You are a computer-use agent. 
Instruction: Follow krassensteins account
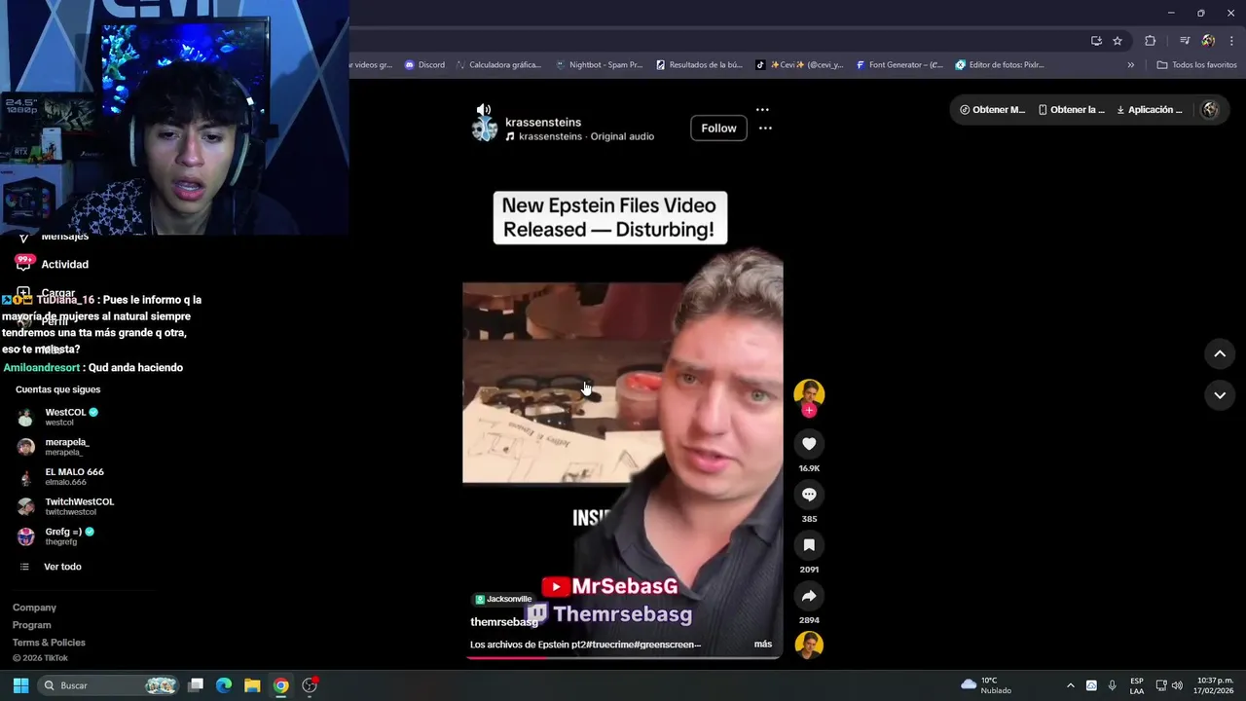pos(718,129)
